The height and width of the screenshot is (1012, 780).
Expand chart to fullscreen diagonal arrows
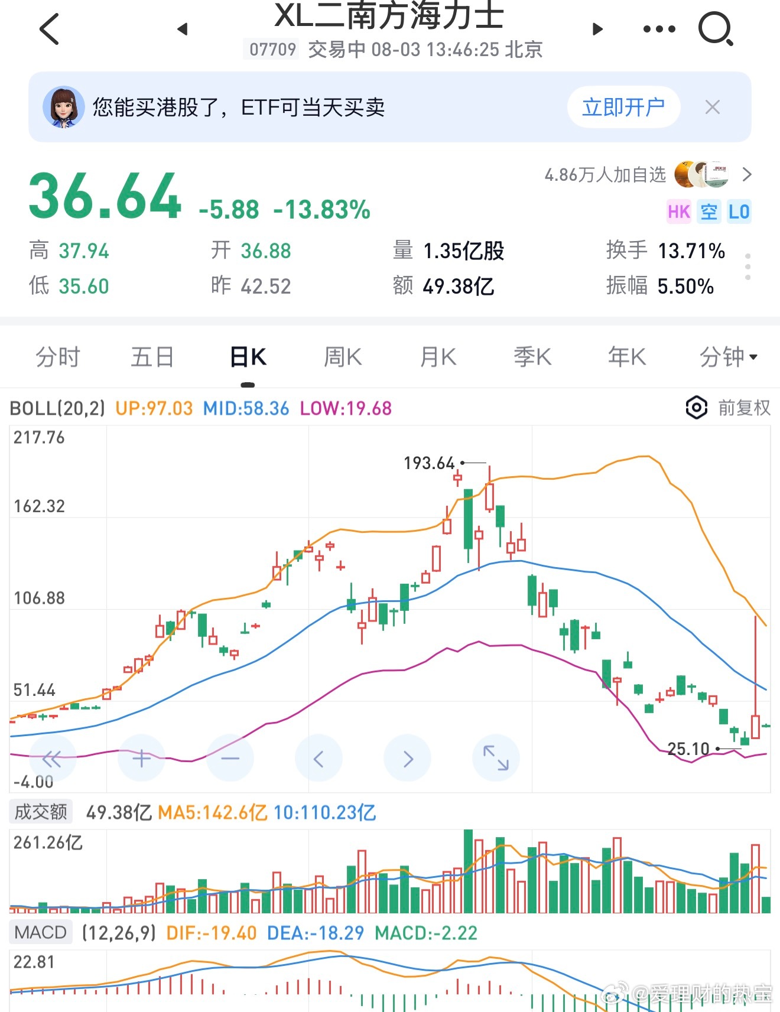496,759
